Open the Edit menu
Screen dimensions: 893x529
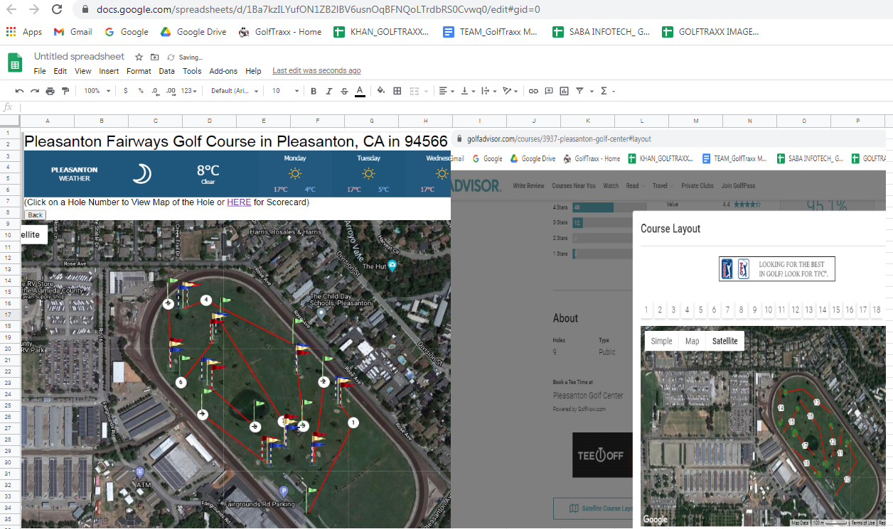point(60,71)
